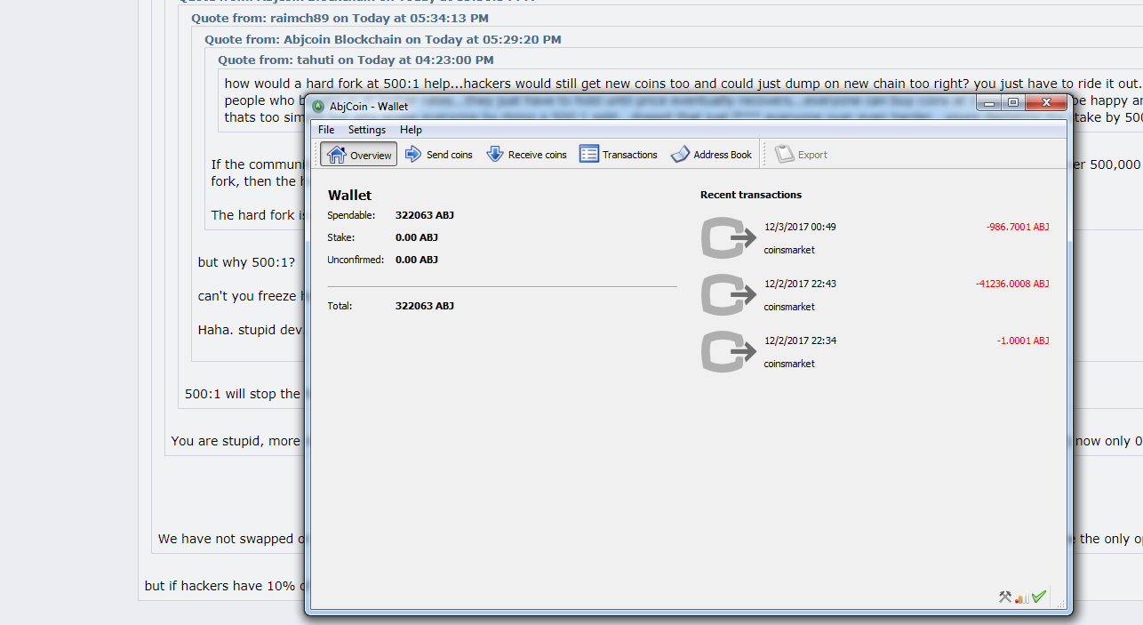1143x625 pixels.
Task: Select the 12/2/2017 22:34 transaction icon
Action: pos(729,352)
